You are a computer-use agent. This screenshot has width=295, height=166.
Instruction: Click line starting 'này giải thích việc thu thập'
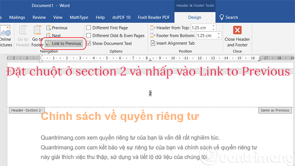[x=125, y=157]
